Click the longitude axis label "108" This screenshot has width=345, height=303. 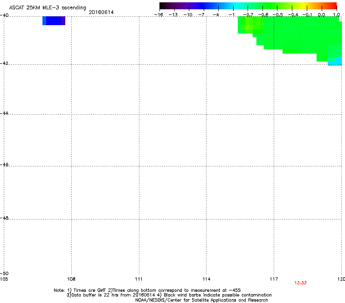point(71,279)
